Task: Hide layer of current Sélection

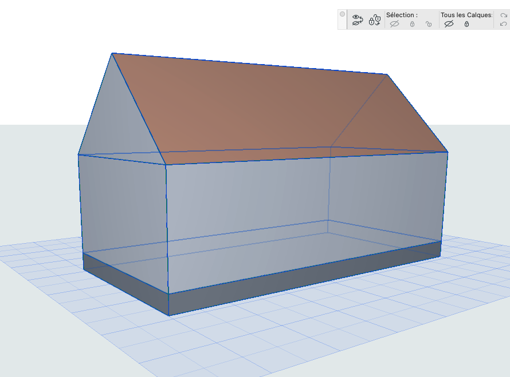Action: [395, 24]
